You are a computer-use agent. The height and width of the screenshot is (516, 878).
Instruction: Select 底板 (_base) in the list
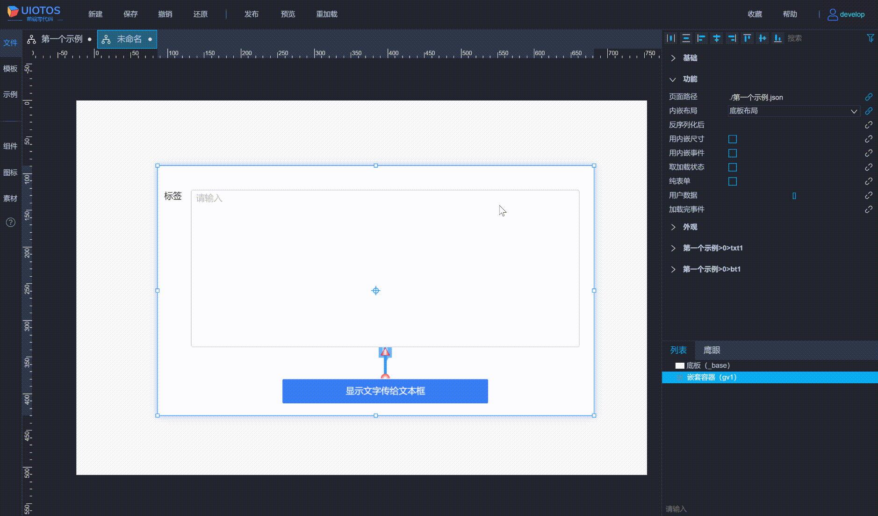[x=770, y=365]
